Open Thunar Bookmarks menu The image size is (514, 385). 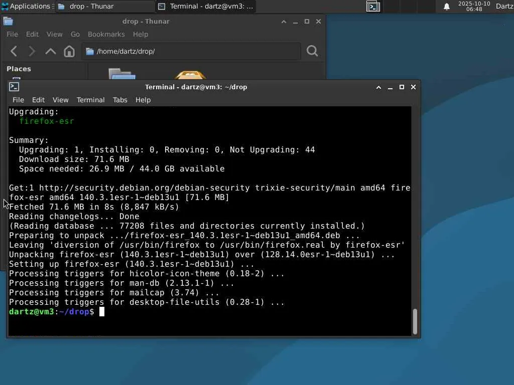pyautogui.click(x=106, y=34)
